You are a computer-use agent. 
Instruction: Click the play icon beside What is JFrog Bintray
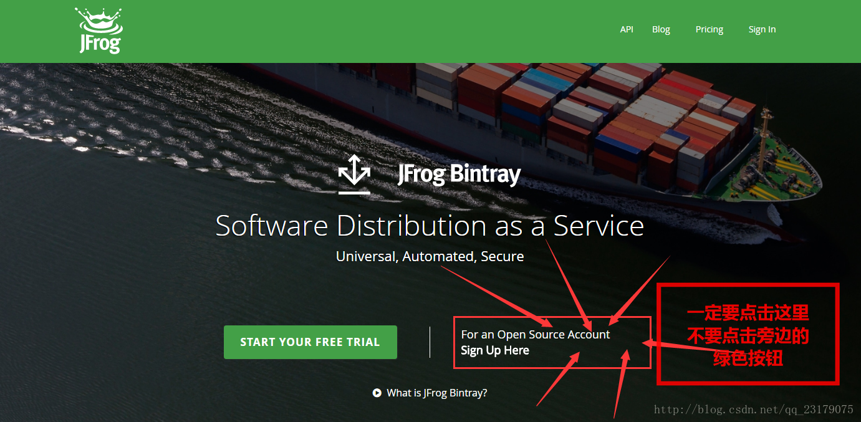(377, 393)
